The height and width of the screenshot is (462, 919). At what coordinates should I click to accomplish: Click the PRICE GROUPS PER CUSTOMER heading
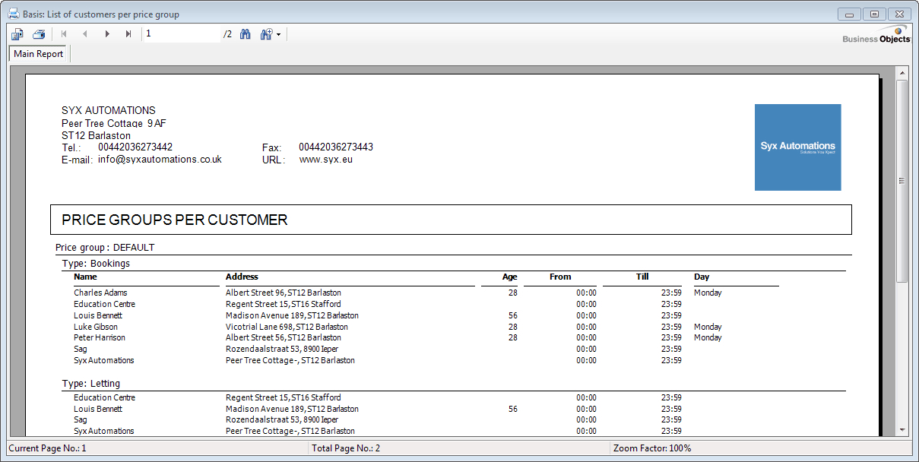[175, 220]
